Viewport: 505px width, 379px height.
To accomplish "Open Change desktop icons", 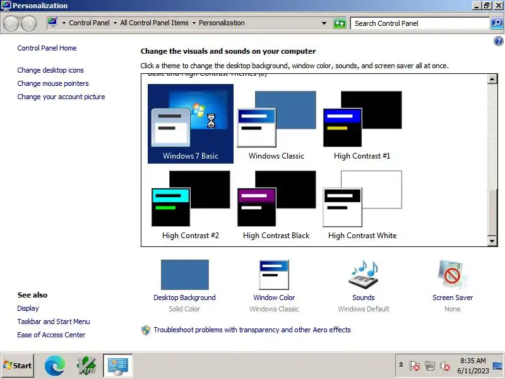I will tap(50, 70).
